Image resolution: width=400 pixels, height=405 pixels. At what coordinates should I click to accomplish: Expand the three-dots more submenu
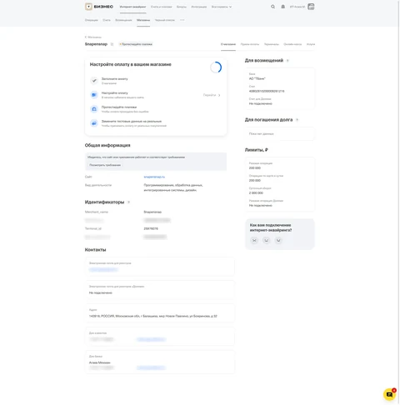[x=182, y=20]
